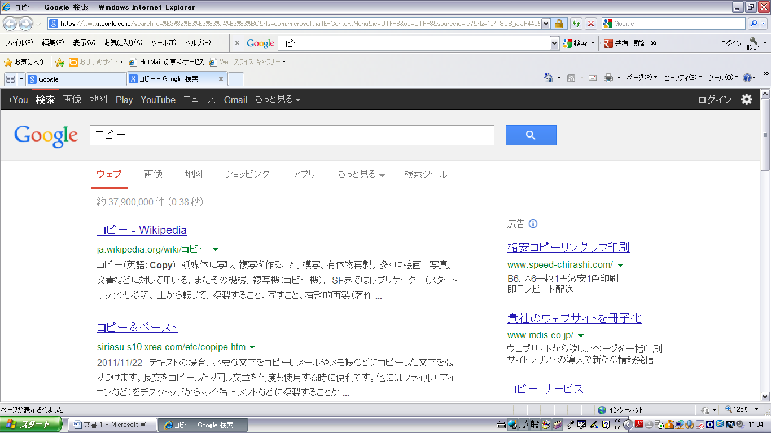Click YouTube in the black Google bar

[x=158, y=100]
